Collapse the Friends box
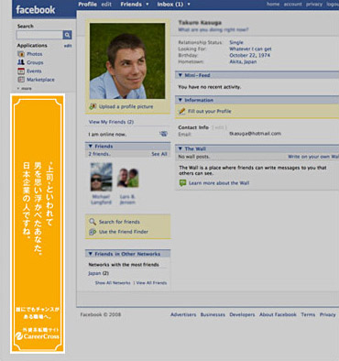 (90, 147)
